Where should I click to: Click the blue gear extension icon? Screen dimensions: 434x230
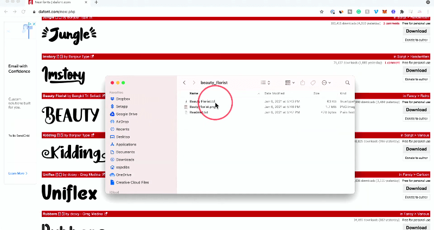tap(393, 11)
